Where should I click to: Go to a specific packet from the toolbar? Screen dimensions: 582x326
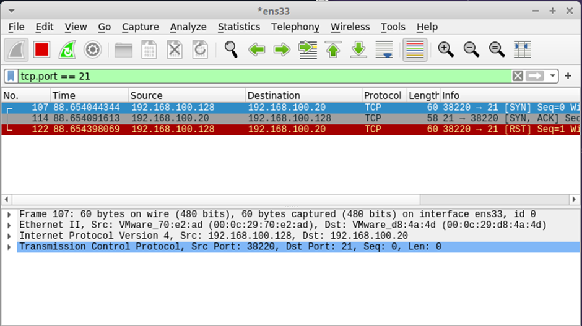pos(308,49)
